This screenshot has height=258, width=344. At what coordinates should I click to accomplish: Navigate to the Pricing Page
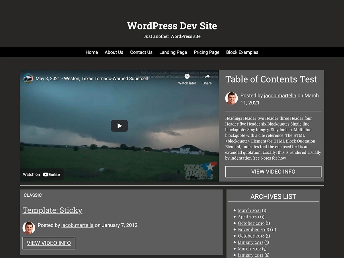(x=206, y=52)
